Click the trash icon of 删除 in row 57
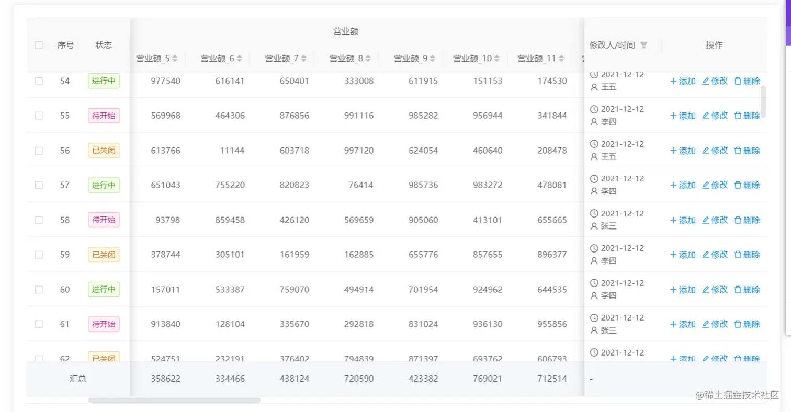The width and height of the screenshot is (791, 412). coord(738,185)
